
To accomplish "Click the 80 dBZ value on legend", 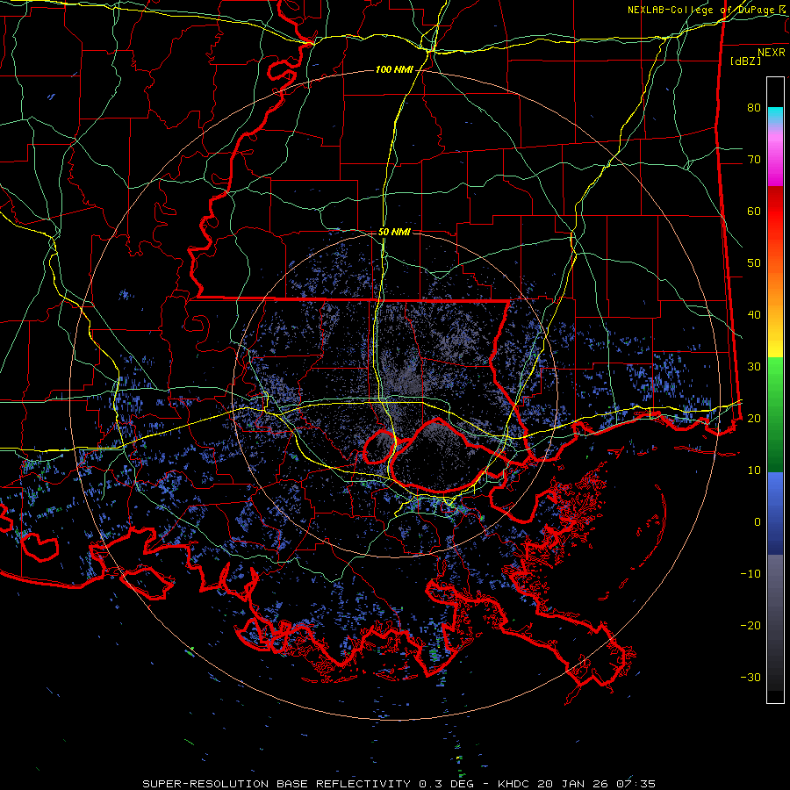I will [754, 107].
